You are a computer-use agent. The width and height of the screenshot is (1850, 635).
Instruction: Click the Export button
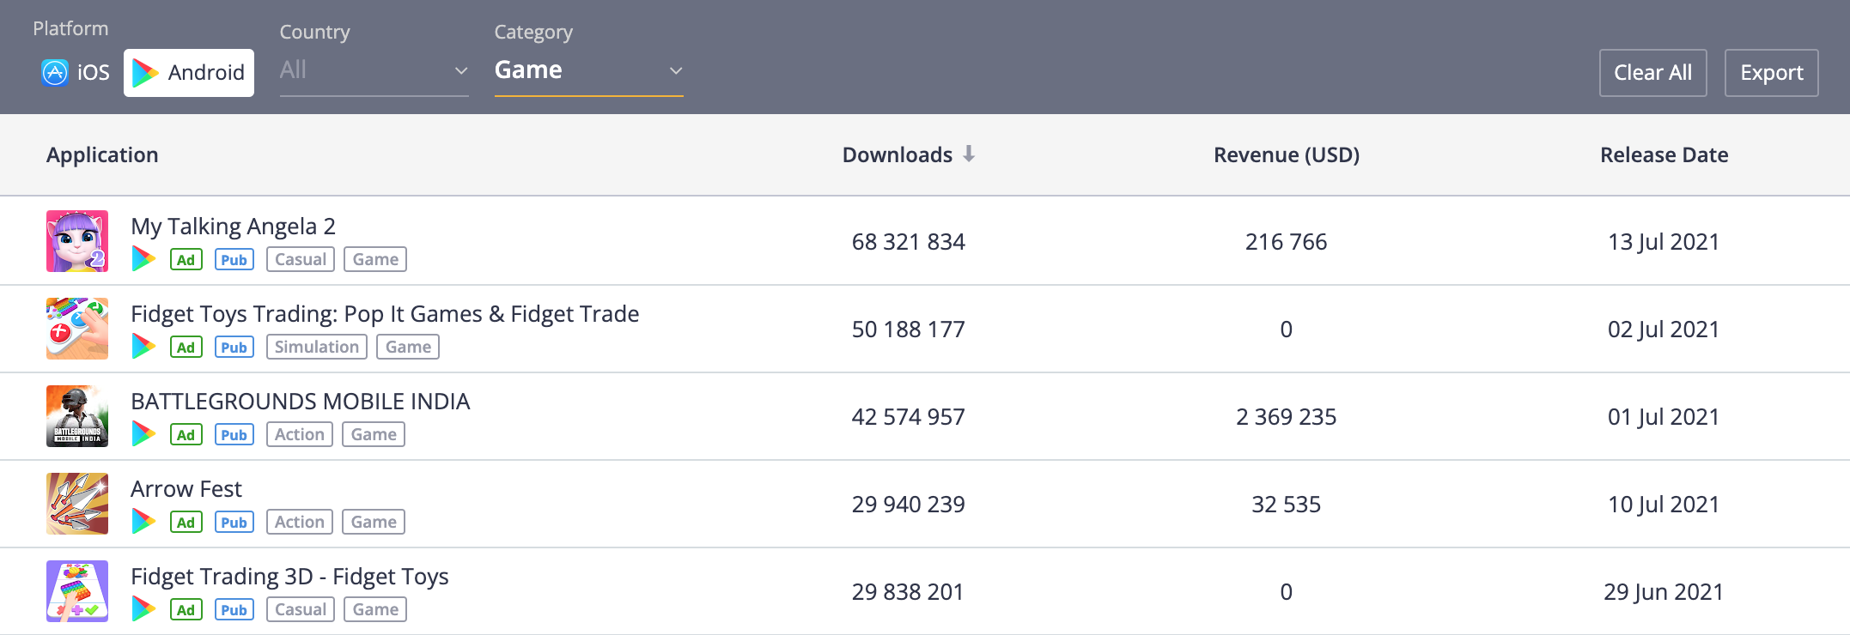(1771, 73)
